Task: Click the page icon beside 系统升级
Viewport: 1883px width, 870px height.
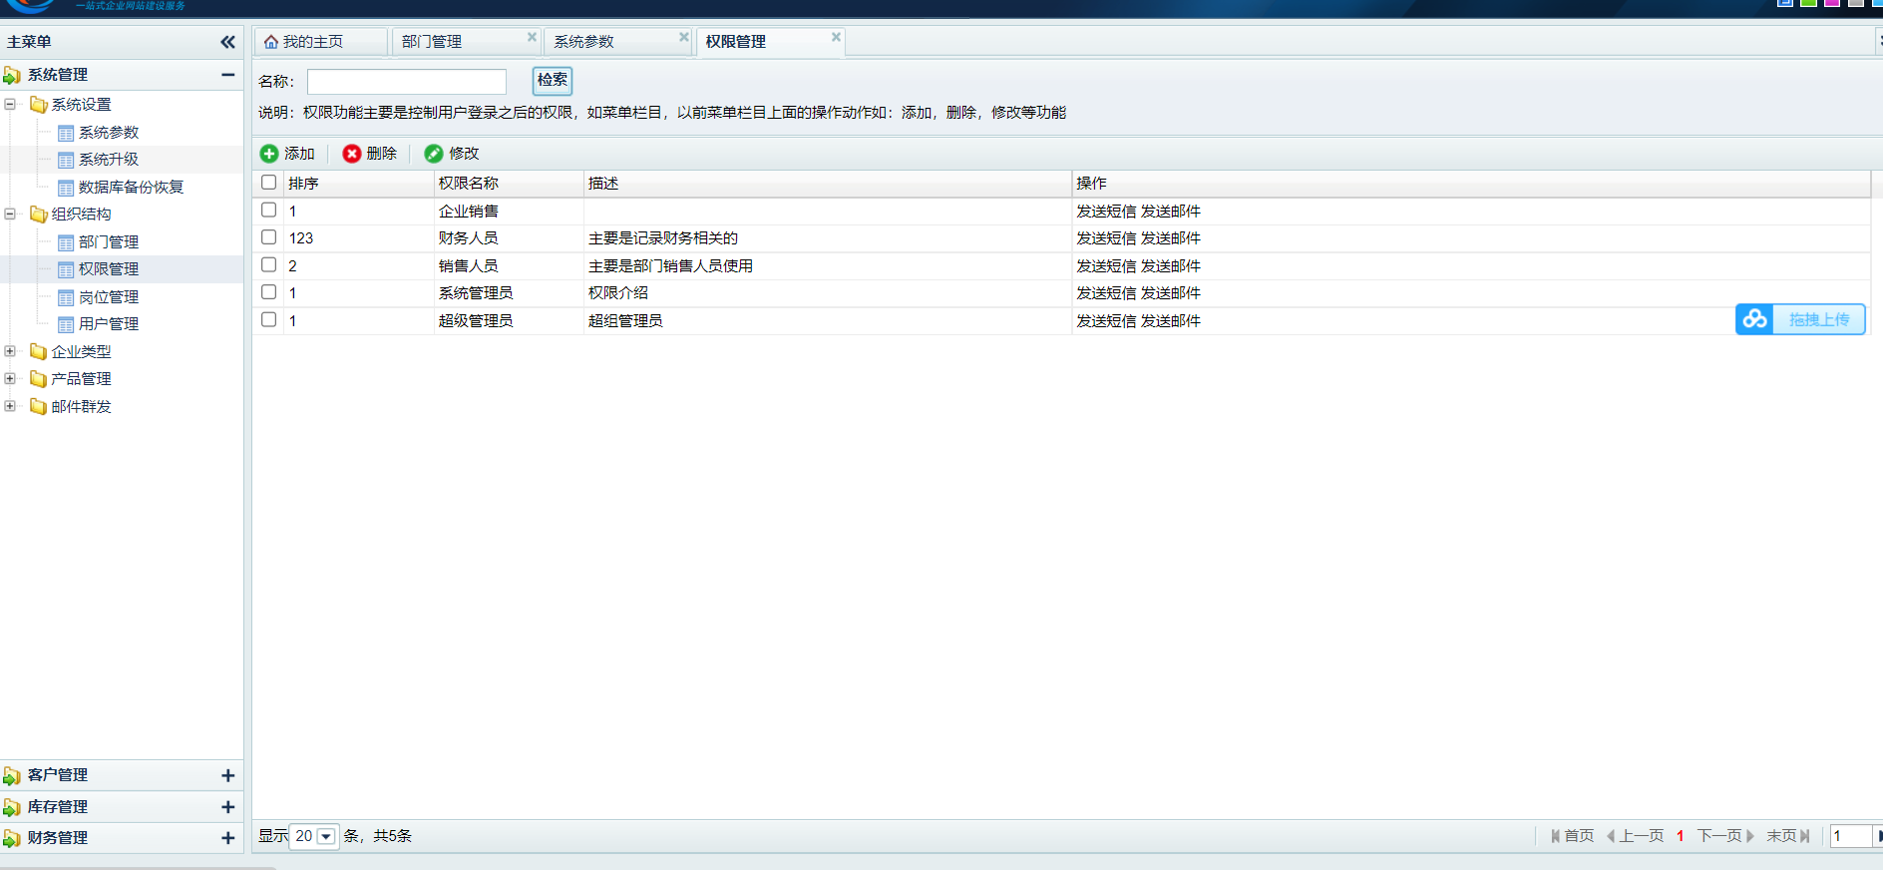Action: [66, 160]
